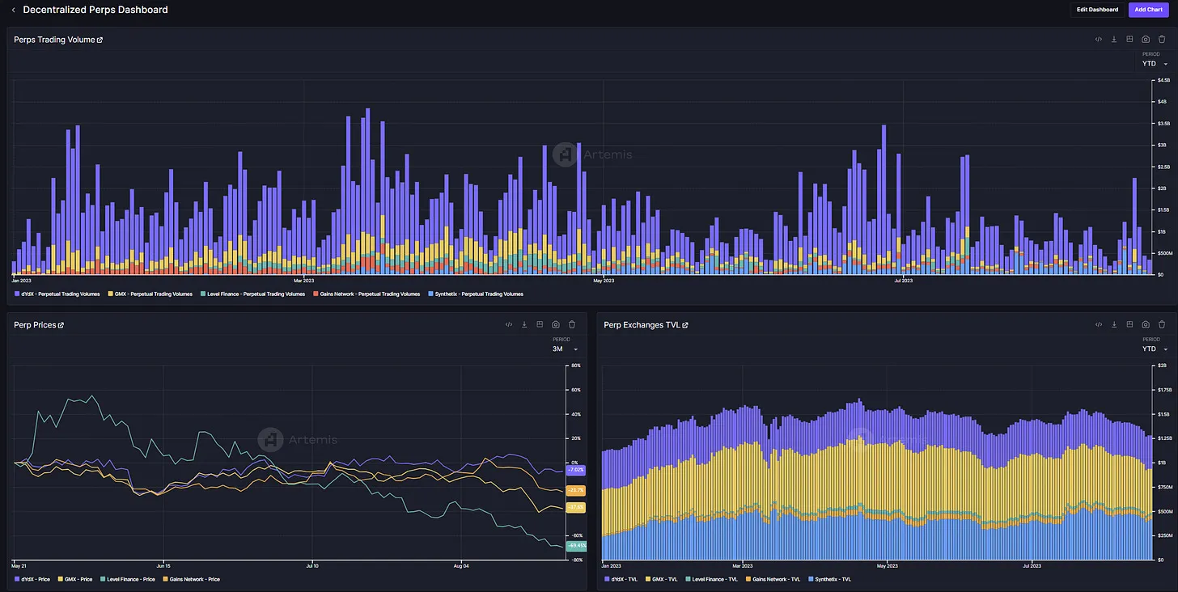Viewport: 1178px width, 592px height.
Task: Open the 3M period dropdown for Perp Prices
Action: point(565,349)
